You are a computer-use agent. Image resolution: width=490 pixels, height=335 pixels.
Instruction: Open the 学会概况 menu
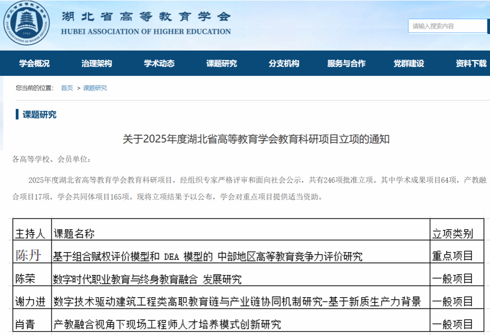click(34, 63)
